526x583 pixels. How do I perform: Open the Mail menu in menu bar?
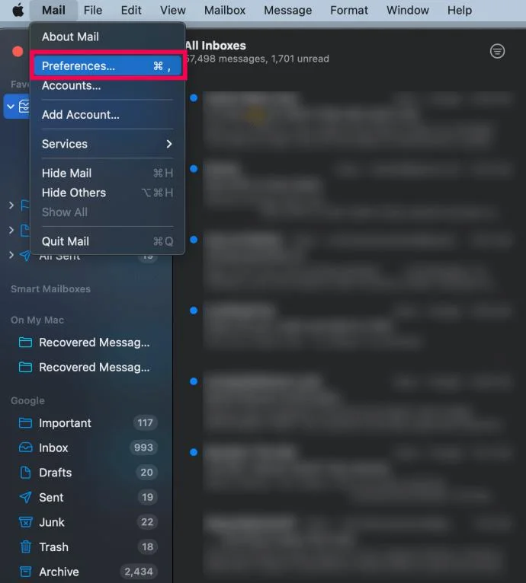[x=53, y=10]
